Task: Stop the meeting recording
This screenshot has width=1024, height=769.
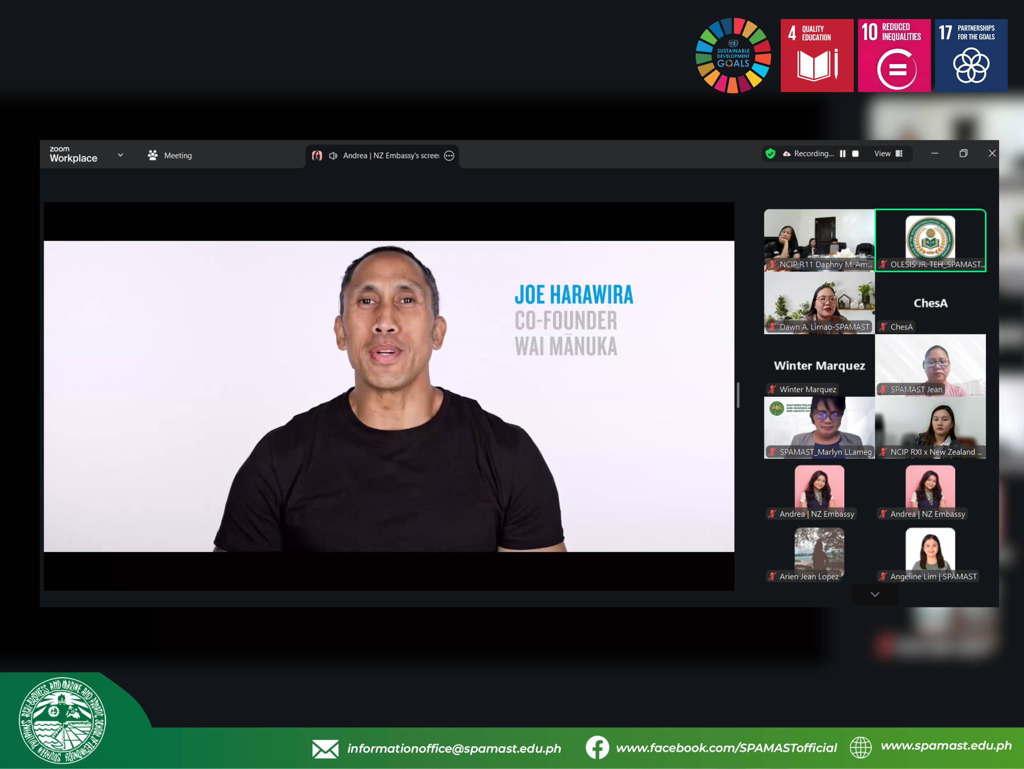Action: 856,154
